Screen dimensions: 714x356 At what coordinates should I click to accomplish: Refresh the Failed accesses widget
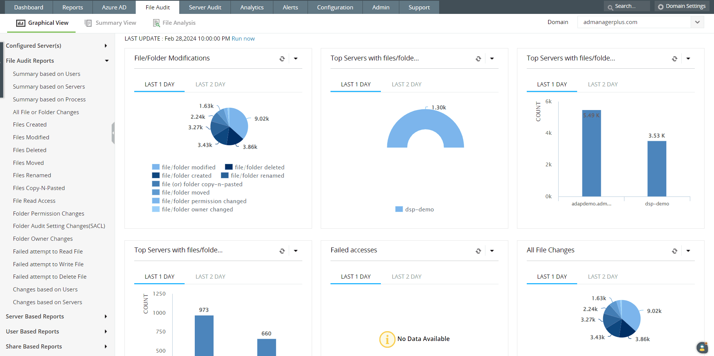[478, 251]
